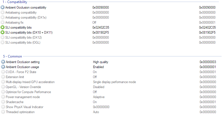The height and width of the screenshot is (117, 223).
Task: Click green gear beside SLI compatibility bits (DX10 + DX11)
Action: tap(3, 33)
